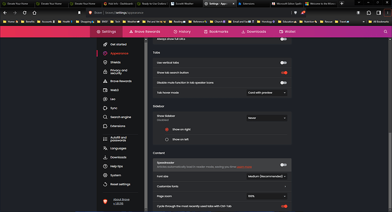Click the Get started rocket icon
This screenshot has width=392, height=212.
click(x=105, y=44)
